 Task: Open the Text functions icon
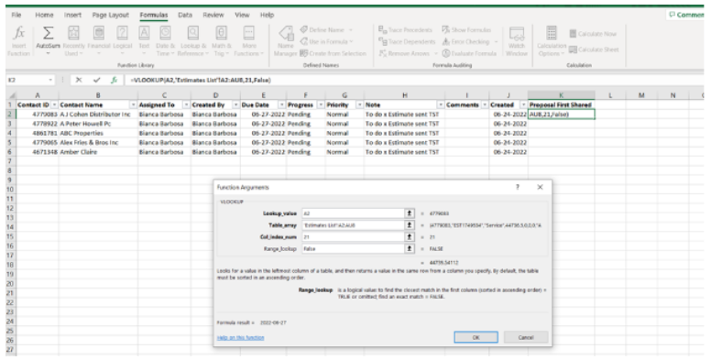[x=144, y=34]
